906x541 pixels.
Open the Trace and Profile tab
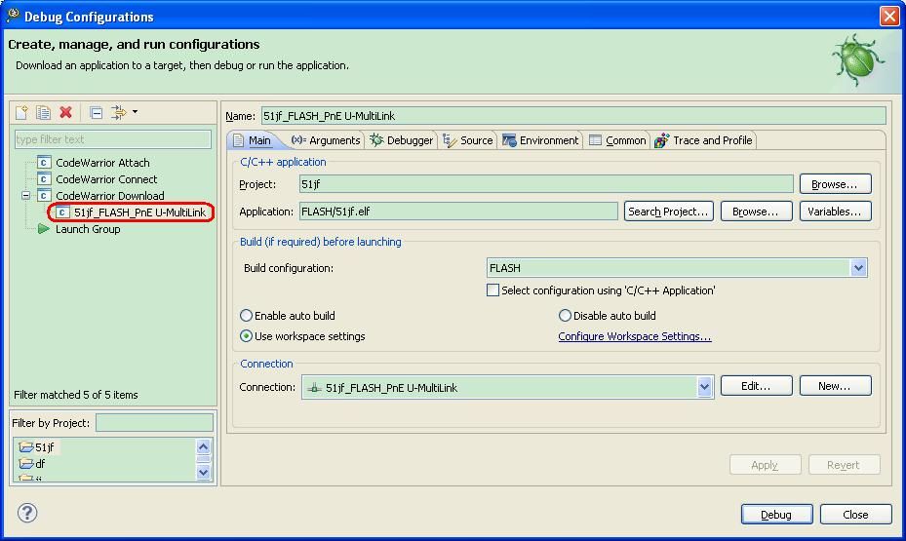click(x=703, y=140)
